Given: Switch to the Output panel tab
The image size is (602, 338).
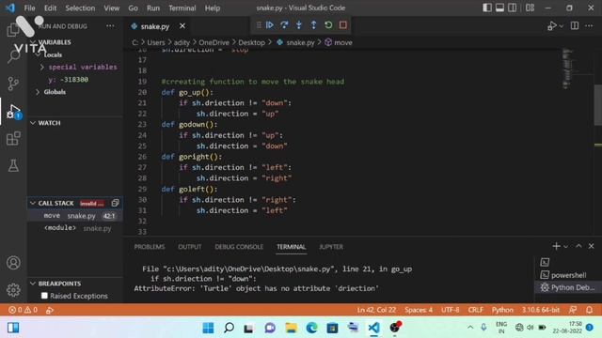Looking at the screenshot, I should point(190,247).
